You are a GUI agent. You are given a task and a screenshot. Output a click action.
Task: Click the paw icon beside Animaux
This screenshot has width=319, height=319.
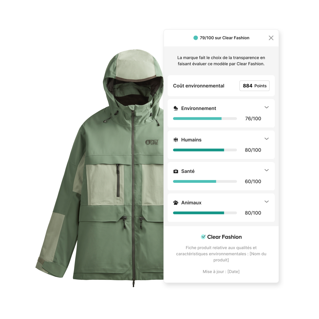(x=176, y=203)
